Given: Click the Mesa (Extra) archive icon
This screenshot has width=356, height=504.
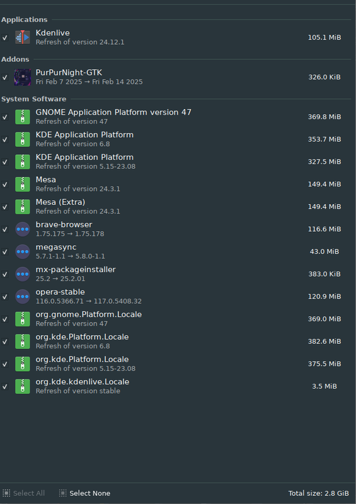Looking at the screenshot, I should pos(23,207).
